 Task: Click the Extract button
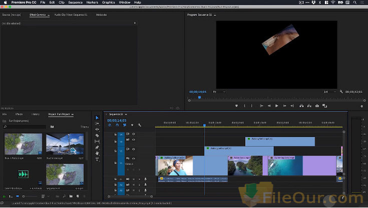309,106
